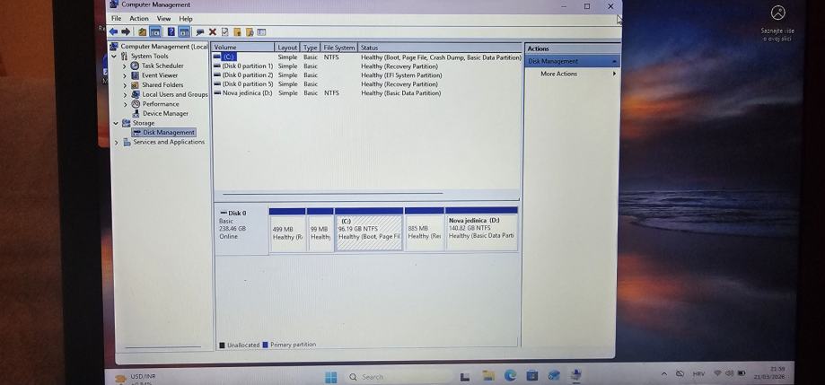Select the (C:) 96.19 GB NTFS block
The image size is (825, 385).
pos(369,230)
